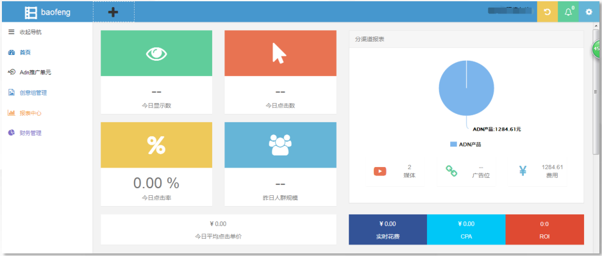This screenshot has height=256, width=602.
Task: Open the green notification bell
Action: tap(568, 12)
